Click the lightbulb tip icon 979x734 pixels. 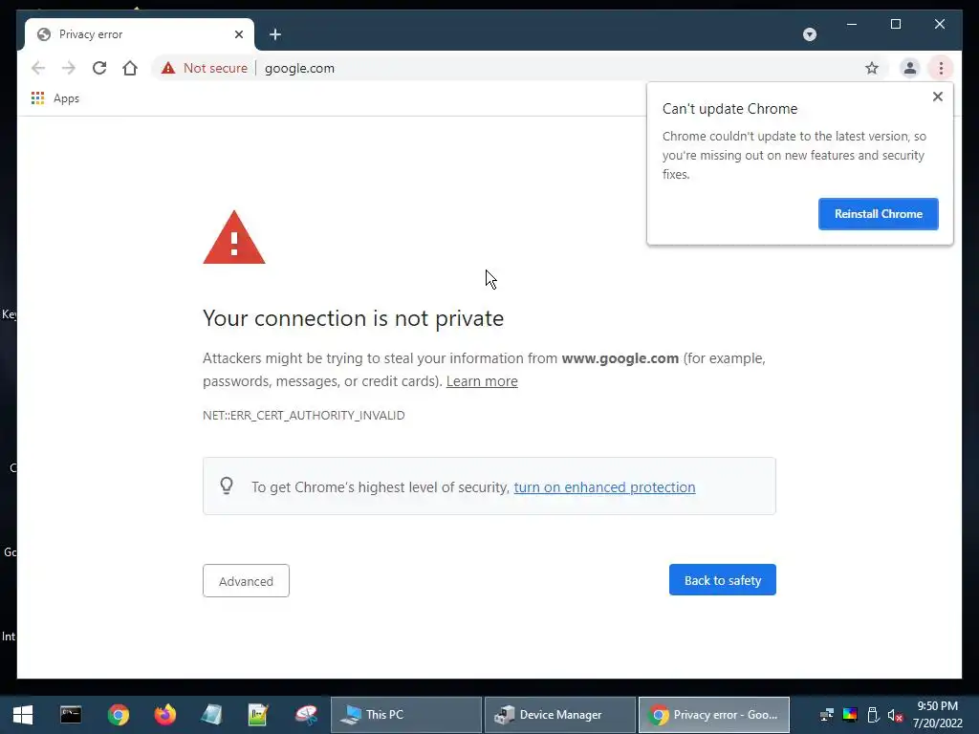227,486
